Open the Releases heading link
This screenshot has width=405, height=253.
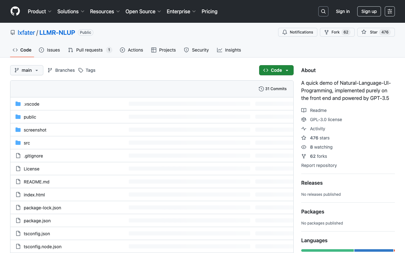[312, 183]
